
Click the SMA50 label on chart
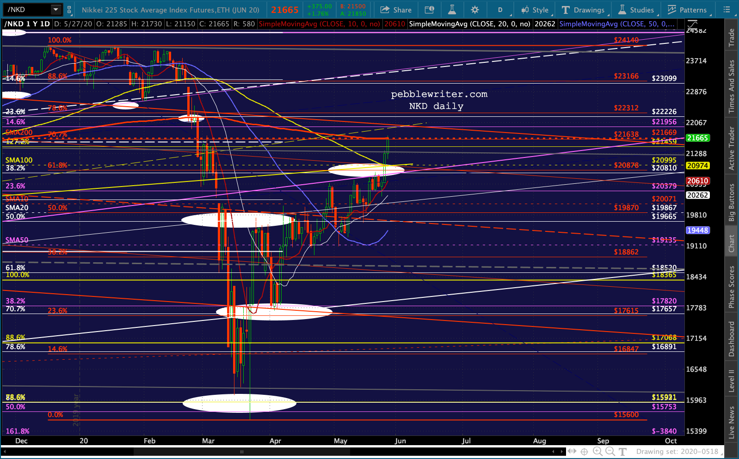(17, 240)
